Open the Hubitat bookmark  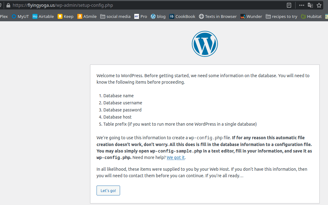point(311,16)
